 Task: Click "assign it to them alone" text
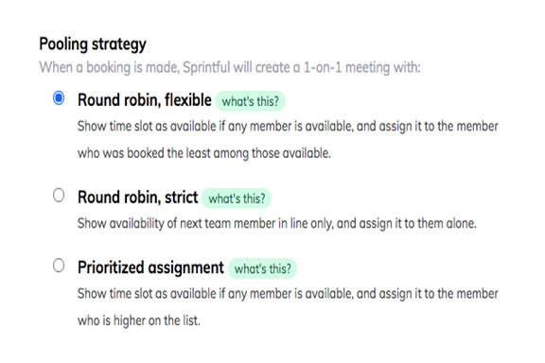(x=418, y=223)
